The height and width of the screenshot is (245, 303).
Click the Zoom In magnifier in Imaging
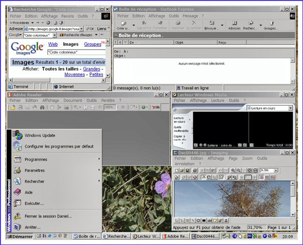coord(233,170)
